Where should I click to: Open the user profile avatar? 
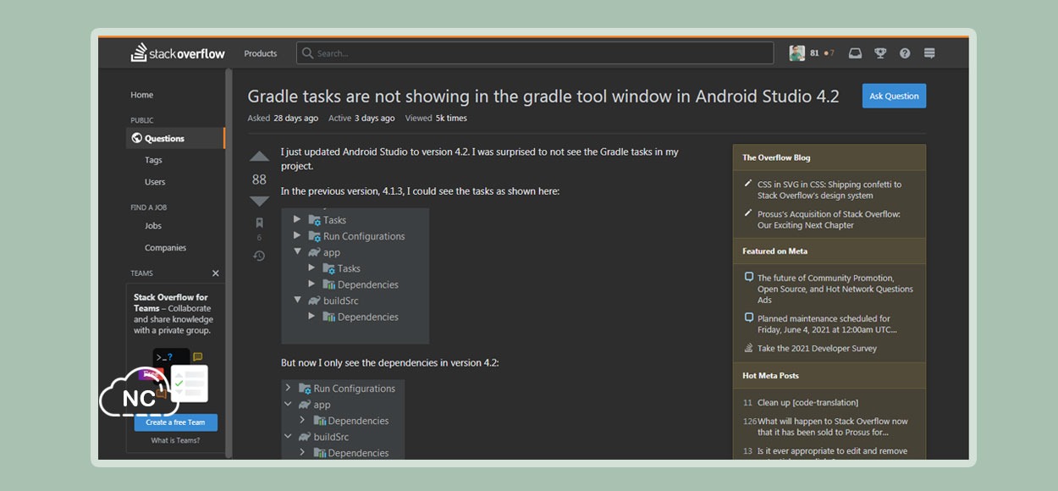[x=797, y=53]
